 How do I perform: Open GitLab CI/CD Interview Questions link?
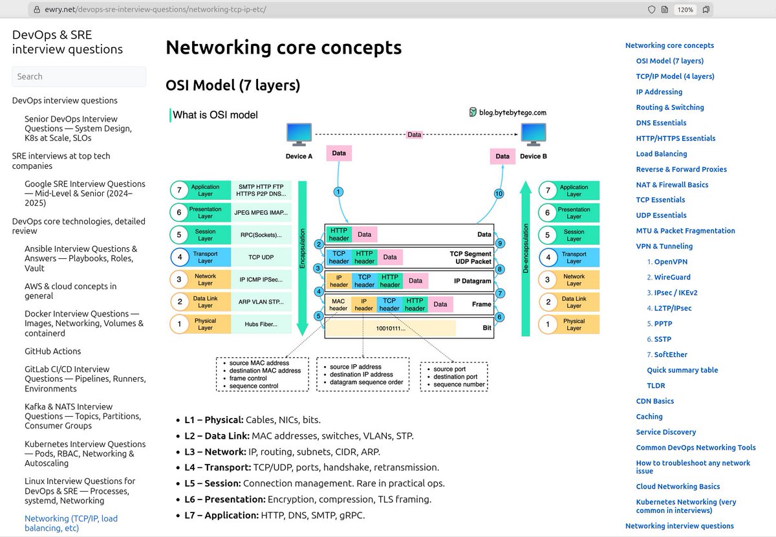(x=83, y=379)
